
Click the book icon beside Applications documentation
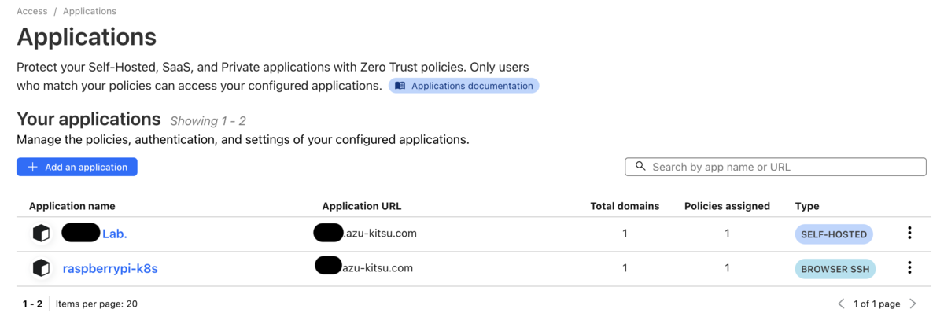coord(400,86)
